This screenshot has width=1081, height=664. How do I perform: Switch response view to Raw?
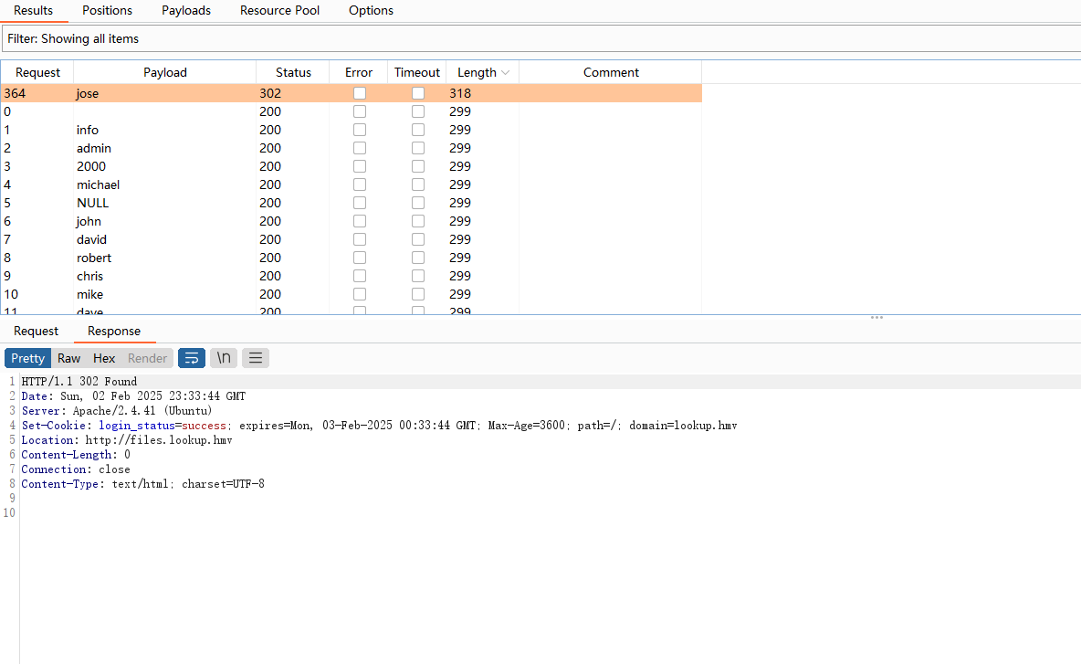[68, 358]
